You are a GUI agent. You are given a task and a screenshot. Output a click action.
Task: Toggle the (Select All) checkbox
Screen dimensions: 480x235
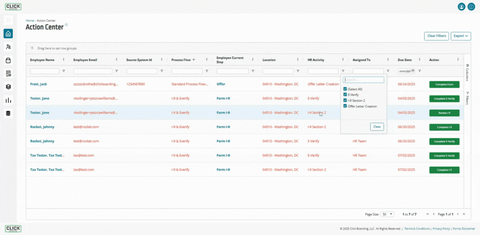345,89
